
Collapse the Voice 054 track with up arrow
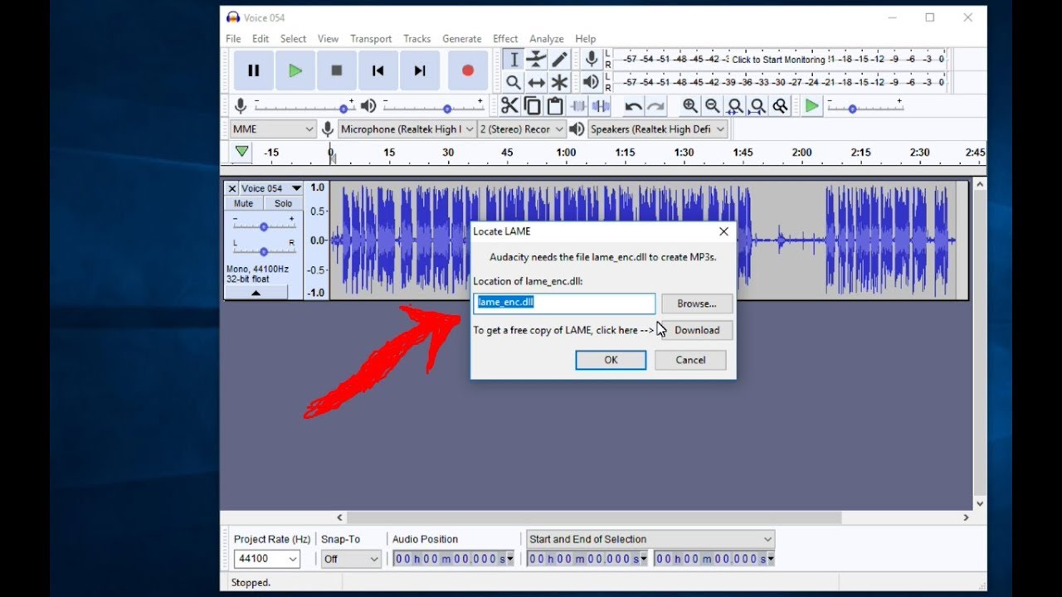coord(256,293)
